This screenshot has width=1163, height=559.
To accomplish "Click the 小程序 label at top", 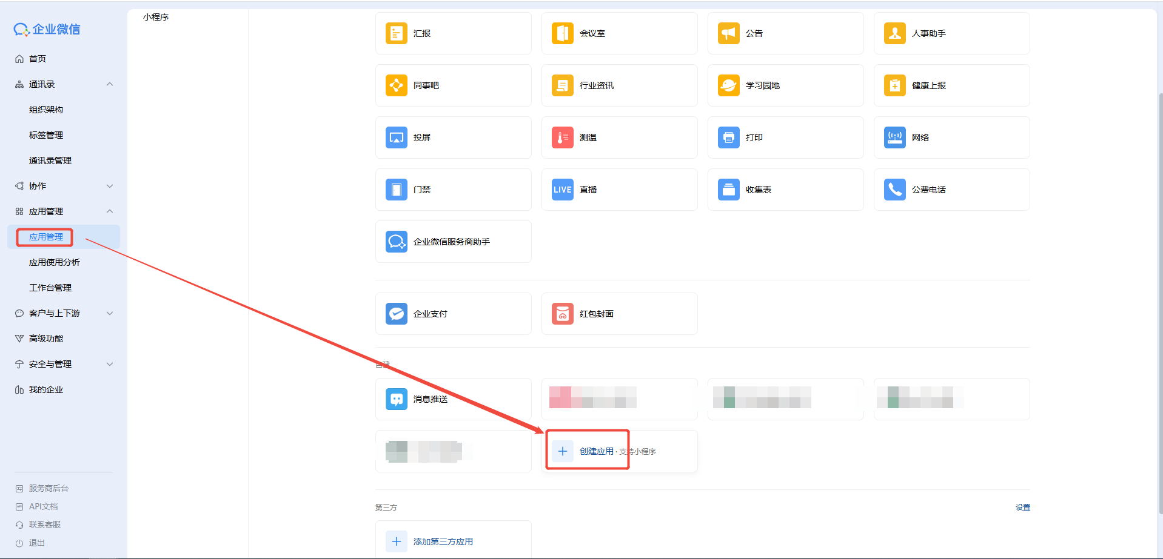I will (156, 17).
